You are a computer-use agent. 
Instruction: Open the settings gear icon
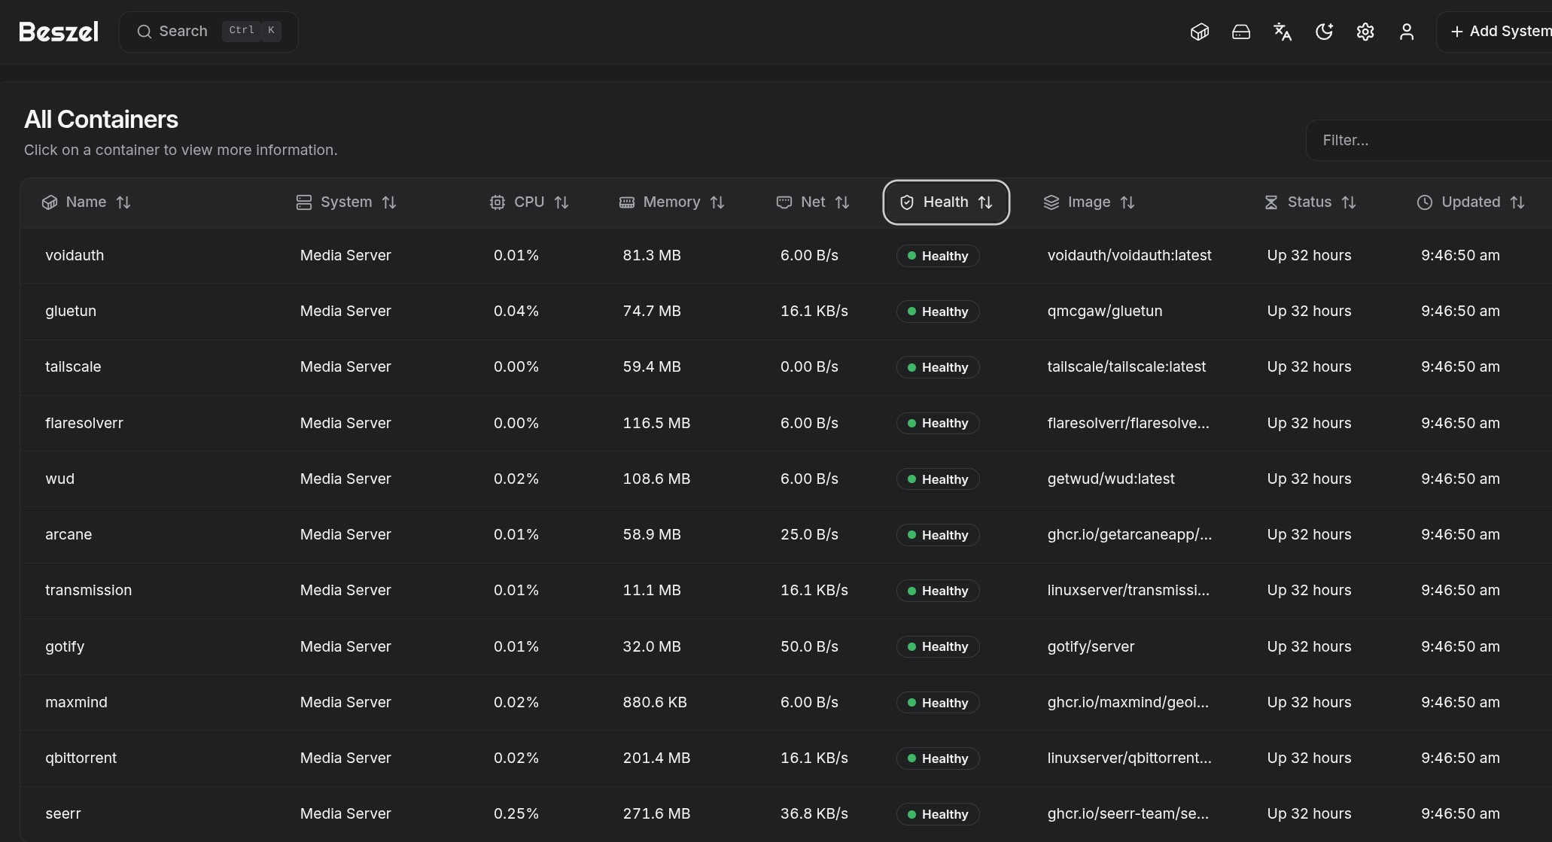pos(1365,32)
